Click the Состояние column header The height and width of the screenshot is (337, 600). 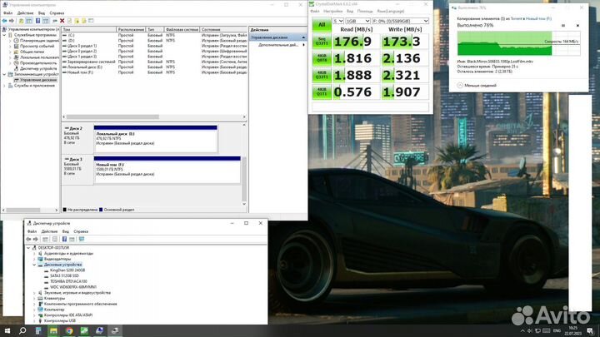click(224, 29)
